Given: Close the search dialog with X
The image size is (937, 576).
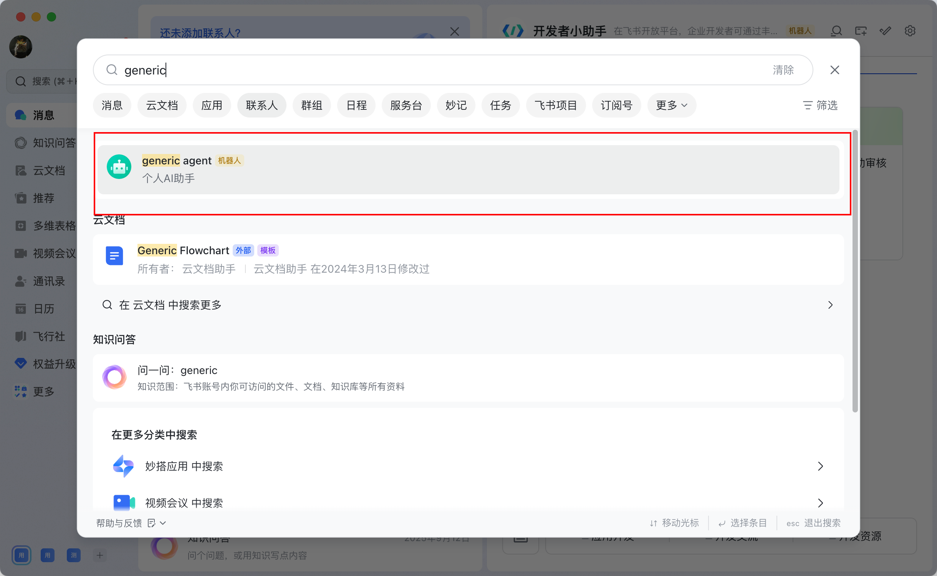Looking at the screenshot, I should point(835,70).
